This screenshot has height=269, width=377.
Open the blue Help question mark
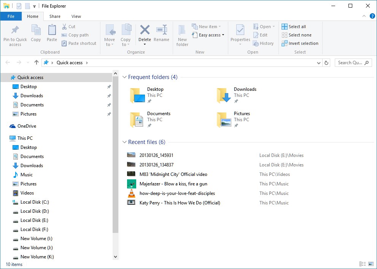coord(372,16)
